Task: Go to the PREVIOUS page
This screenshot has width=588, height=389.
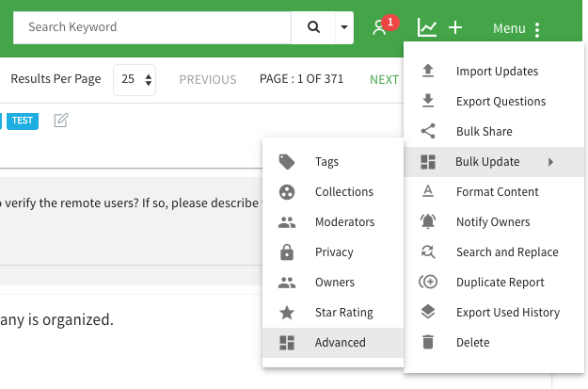Action: pyautogui.click(x=208, y=80)
